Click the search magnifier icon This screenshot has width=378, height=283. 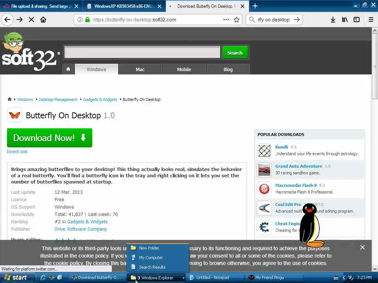(252, 20)
